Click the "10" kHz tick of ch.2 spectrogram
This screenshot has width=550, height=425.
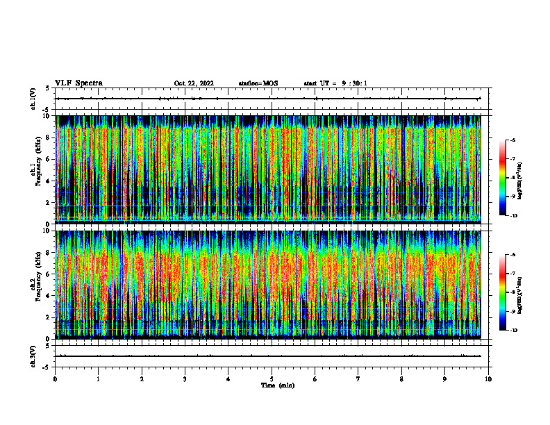48,231
